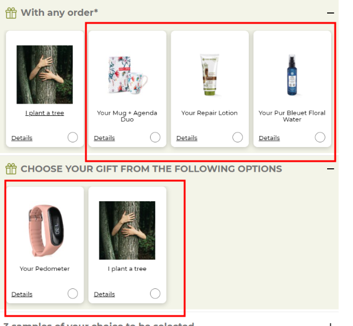Click the gift icon beside "Choose your gift"

pos(11,169)
